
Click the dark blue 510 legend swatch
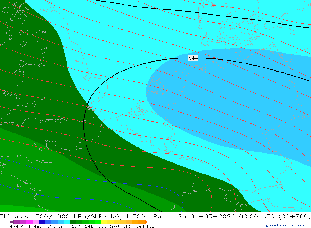tap(42, 222)
